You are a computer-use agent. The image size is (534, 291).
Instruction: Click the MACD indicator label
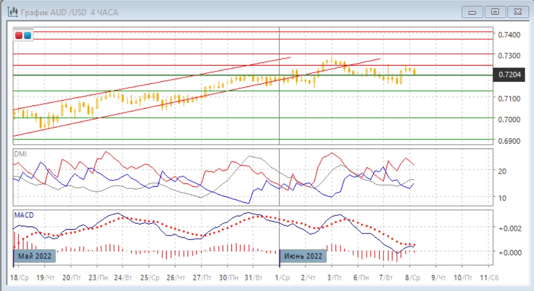point(23,216)
